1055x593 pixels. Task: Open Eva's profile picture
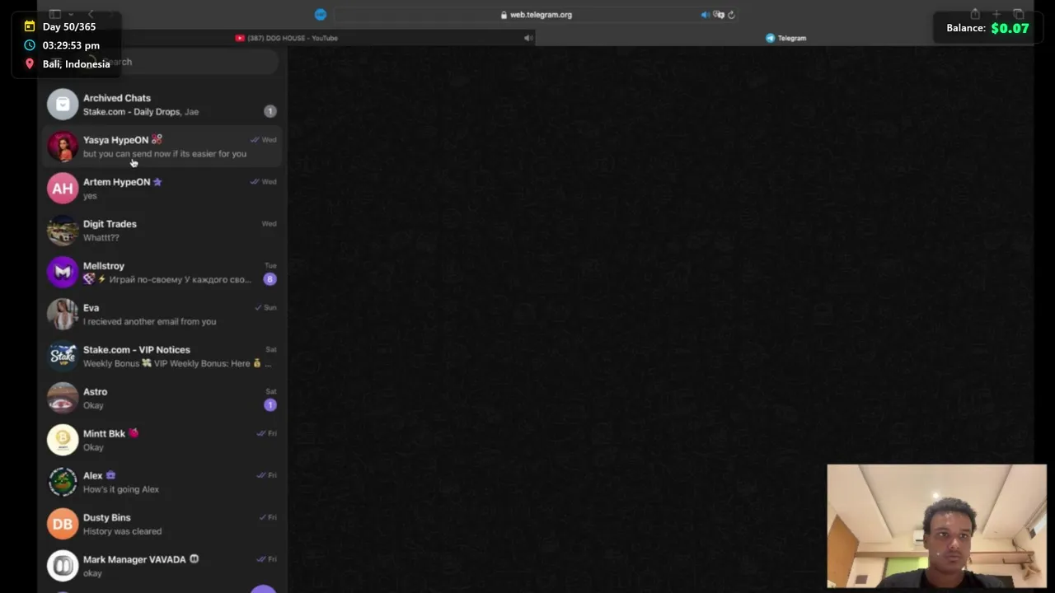click(63, 315)
